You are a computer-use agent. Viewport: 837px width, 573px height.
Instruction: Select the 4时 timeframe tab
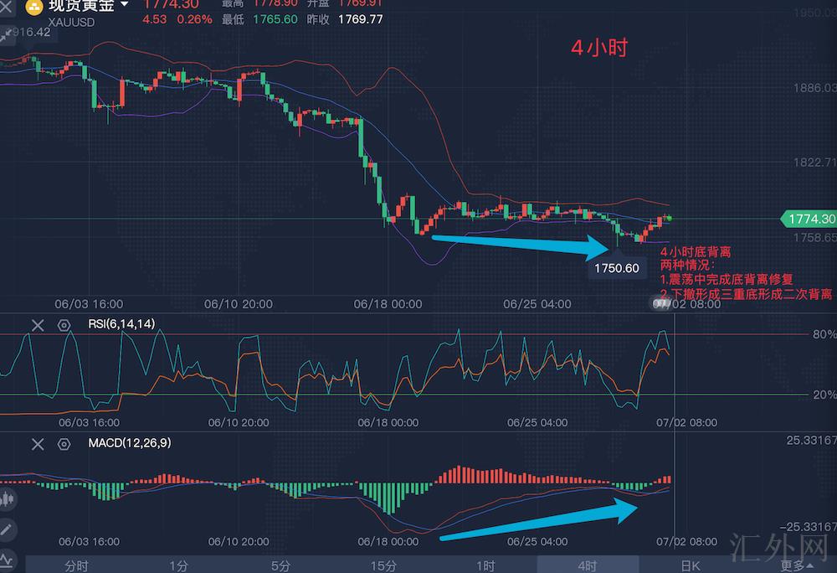click(x=588, y=565)
